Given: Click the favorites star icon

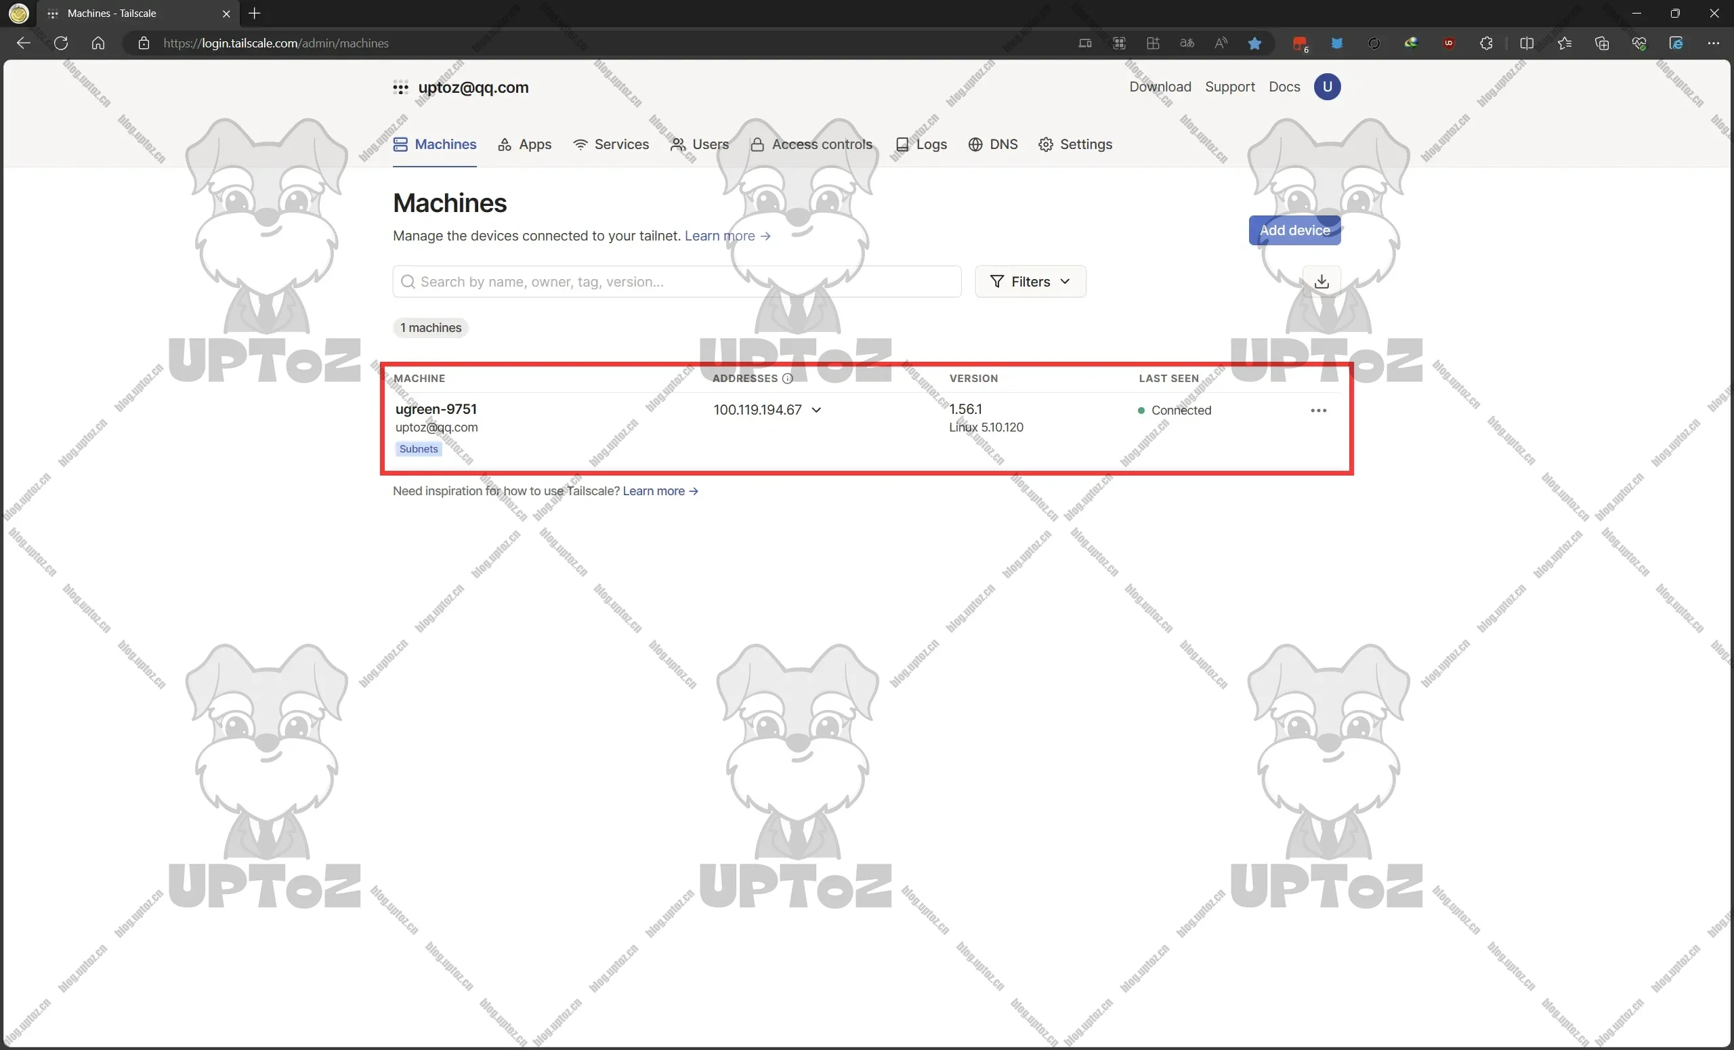Looking at the screenshot, I should click(1254, 43).
